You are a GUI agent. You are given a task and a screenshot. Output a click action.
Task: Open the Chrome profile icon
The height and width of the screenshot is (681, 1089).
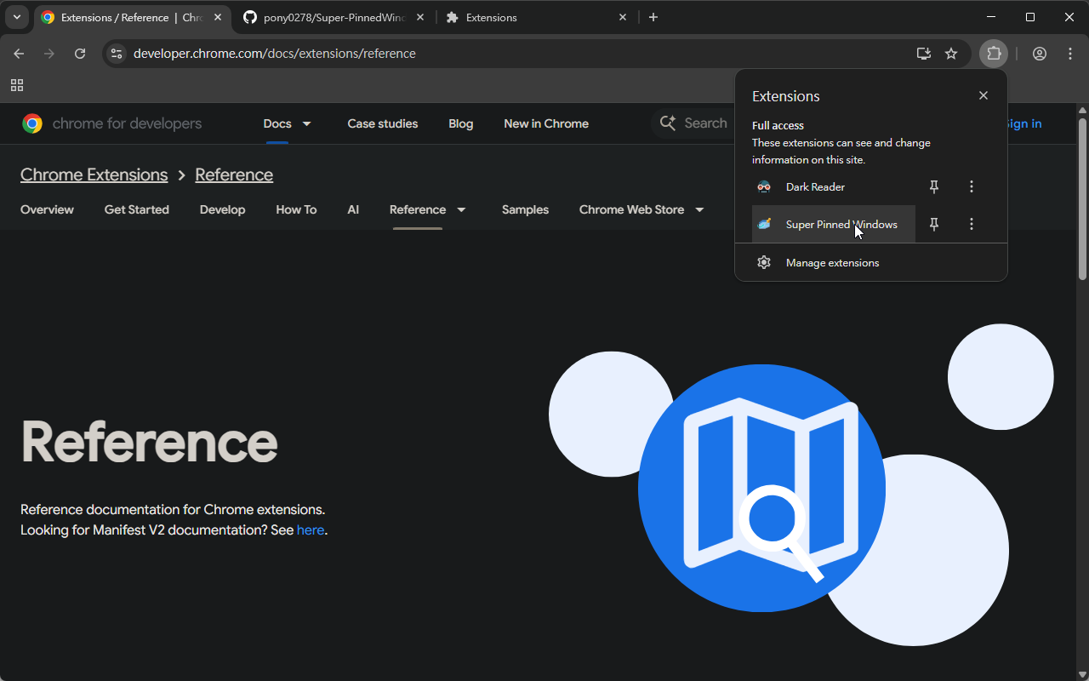click(x=1040, y=54)
